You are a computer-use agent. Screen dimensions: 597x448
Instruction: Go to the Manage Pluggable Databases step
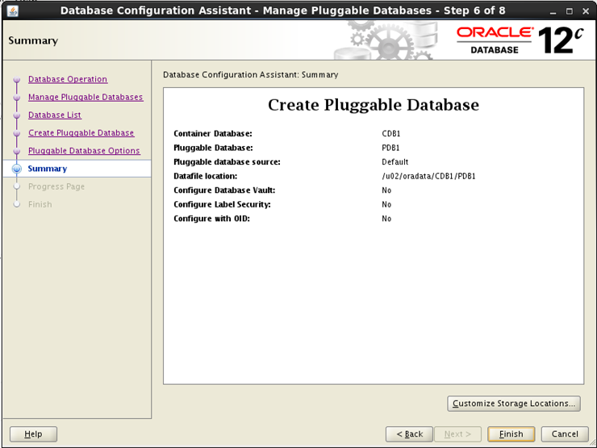[86, 97]
